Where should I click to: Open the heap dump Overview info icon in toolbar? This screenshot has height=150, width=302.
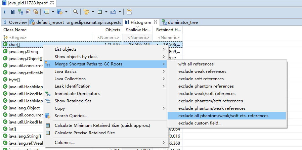5,12
